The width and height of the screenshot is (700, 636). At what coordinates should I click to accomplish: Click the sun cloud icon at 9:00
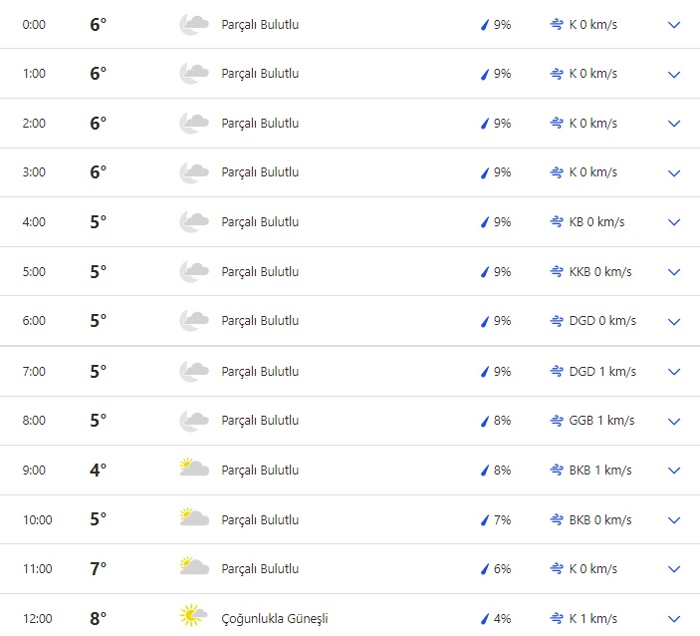pyautogui.click(x=193, y=469)
